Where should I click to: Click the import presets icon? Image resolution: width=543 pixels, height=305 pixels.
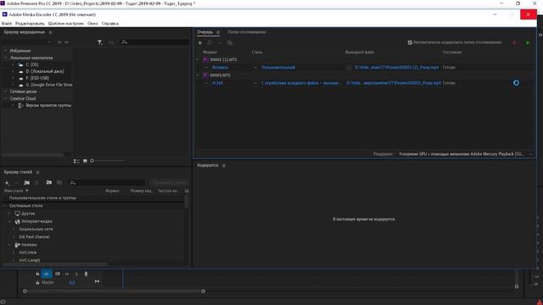click(x=49, y=183)
